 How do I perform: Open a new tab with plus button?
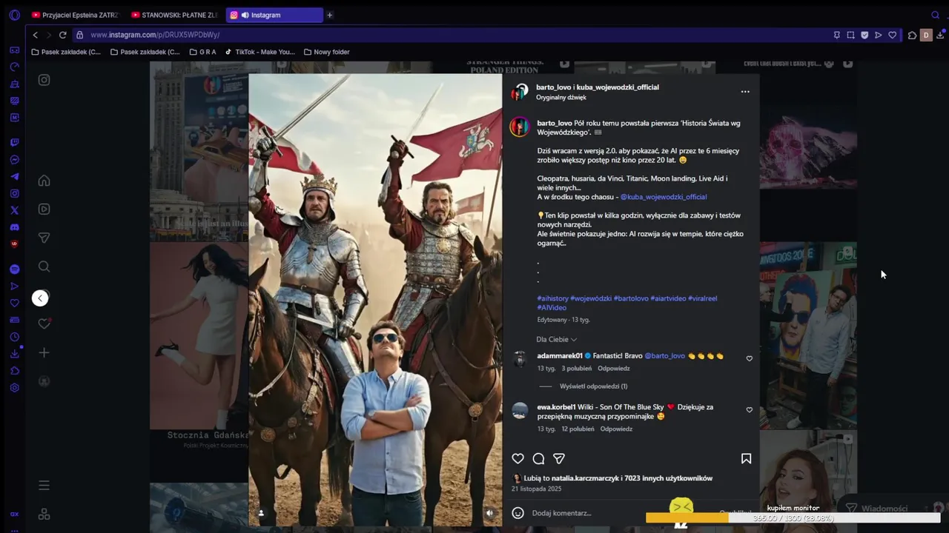[x=330, y=15]
